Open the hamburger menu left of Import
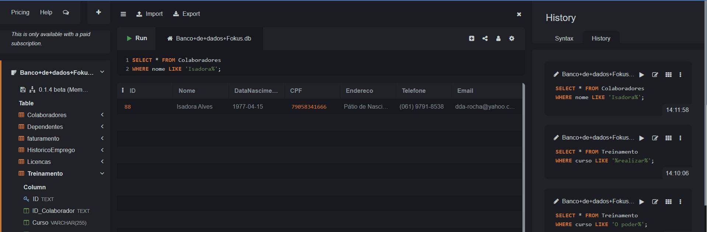This screenshot has height=232, width=707. coord(123,14)
